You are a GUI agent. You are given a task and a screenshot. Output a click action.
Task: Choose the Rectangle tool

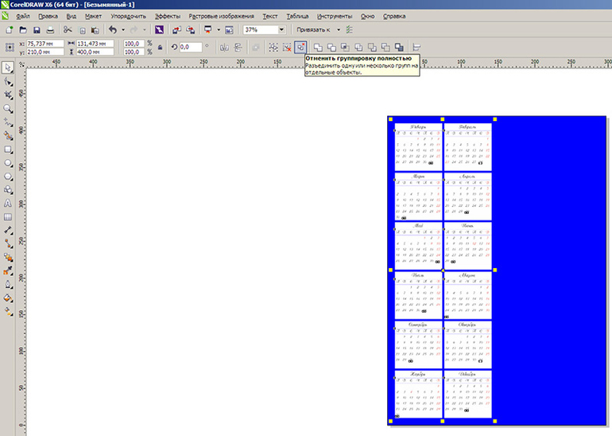pos(8,149)
